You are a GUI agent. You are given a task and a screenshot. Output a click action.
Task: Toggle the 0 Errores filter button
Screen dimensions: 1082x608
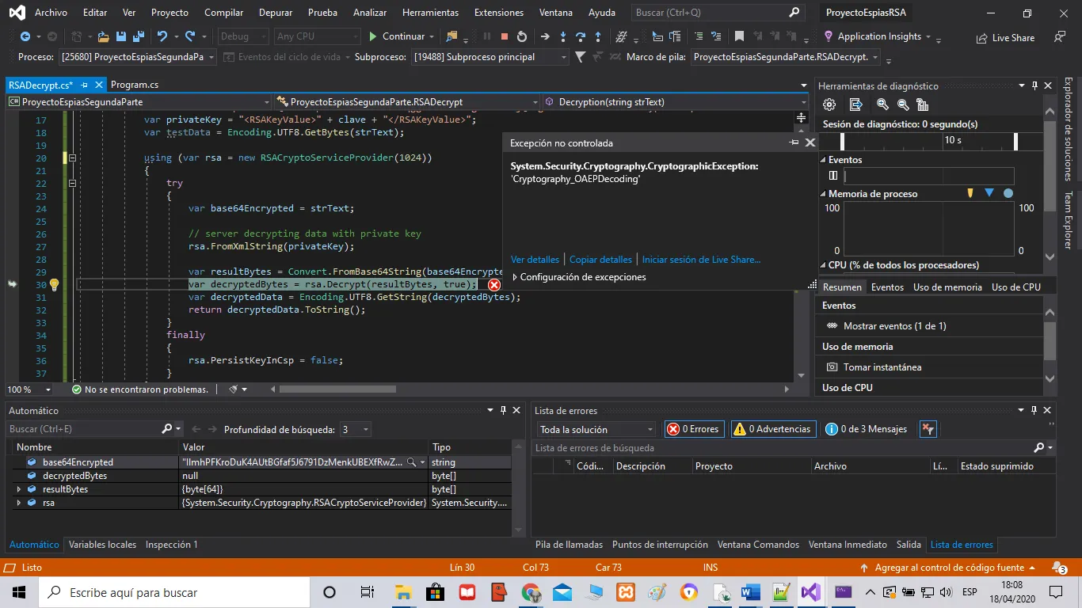tap(693, 429)
